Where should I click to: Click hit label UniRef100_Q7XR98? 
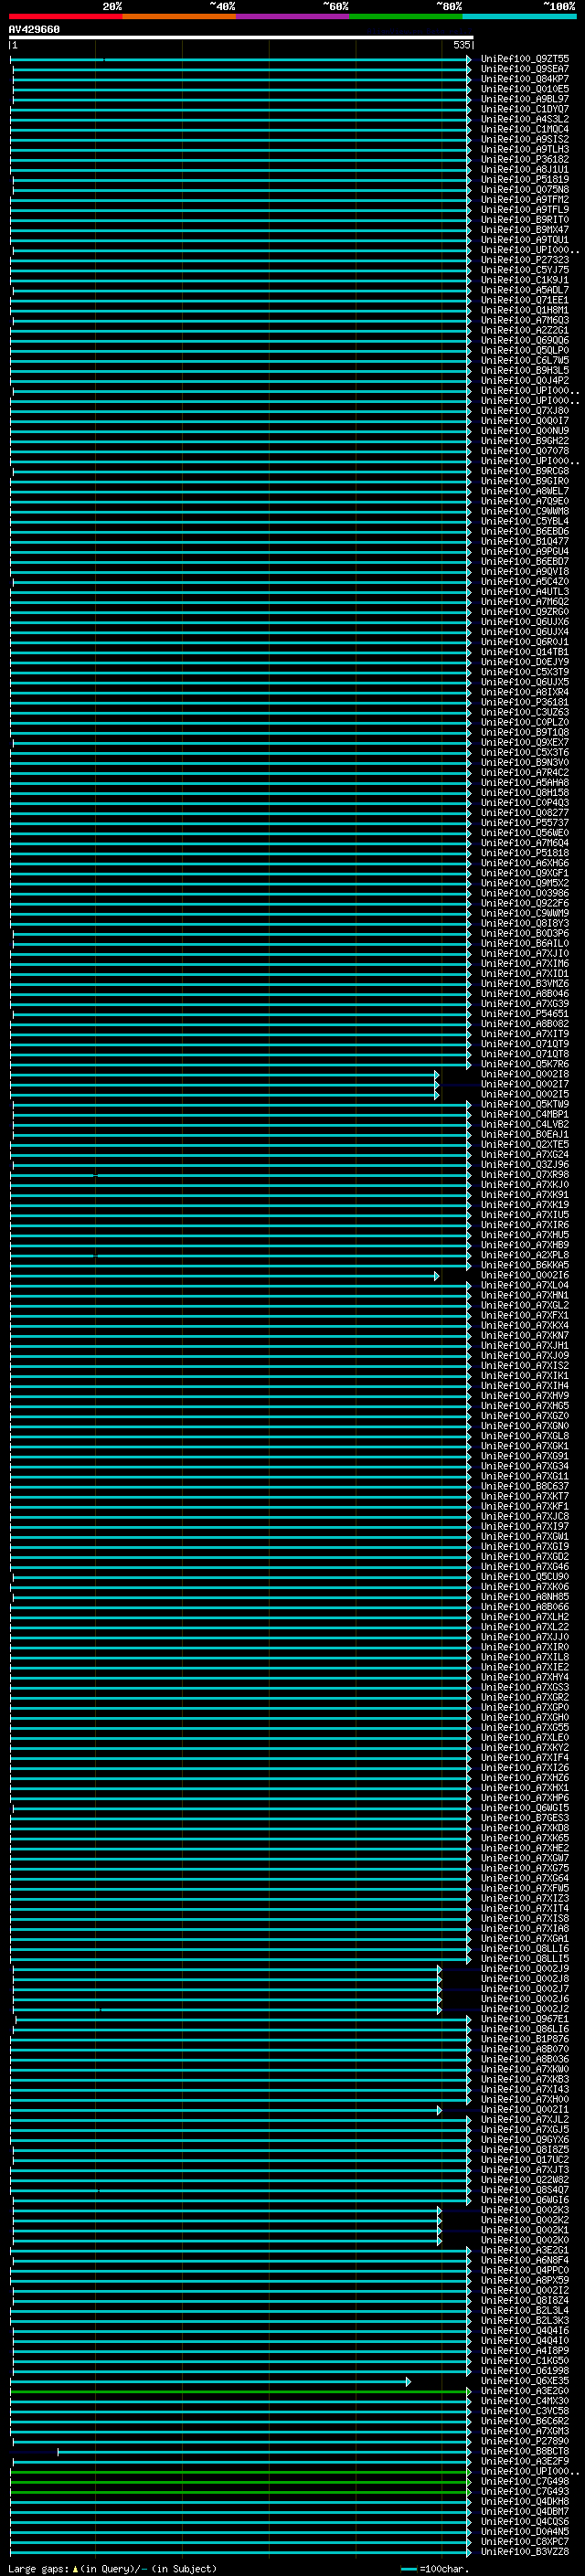coord(525,1174)
